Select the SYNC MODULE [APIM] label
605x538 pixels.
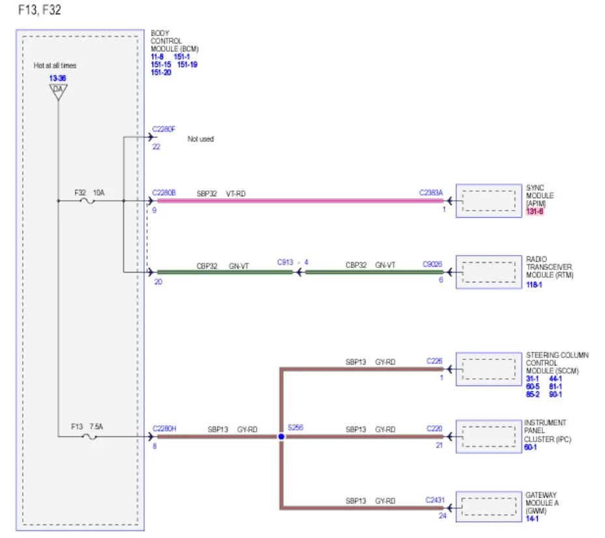pyautogui.click(x=540, y=196)
